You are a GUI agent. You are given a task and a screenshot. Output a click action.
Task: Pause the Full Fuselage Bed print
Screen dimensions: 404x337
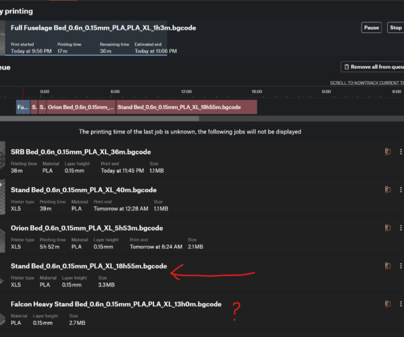[371, 28]
